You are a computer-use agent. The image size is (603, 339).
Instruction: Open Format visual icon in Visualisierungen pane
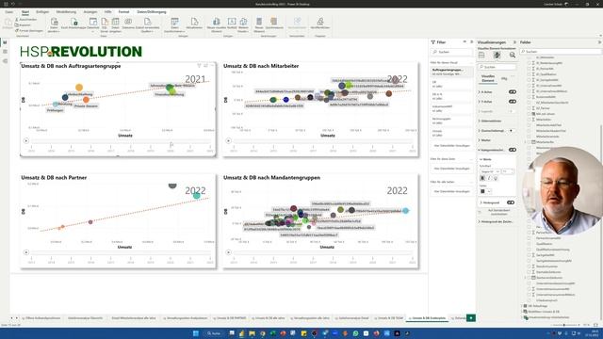(x=497, y=56)
